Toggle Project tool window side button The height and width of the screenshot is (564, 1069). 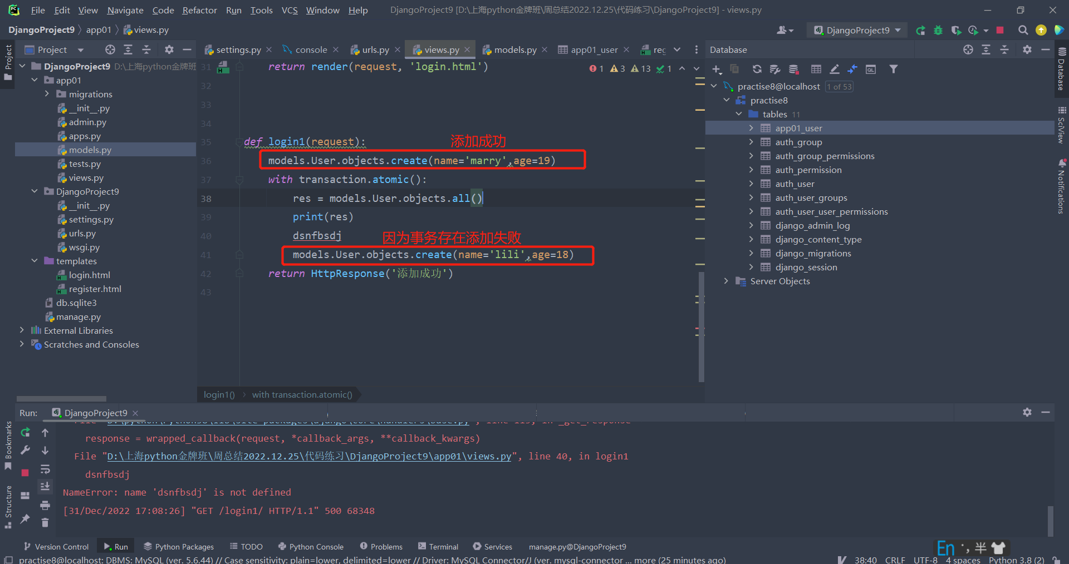[8, 62]
